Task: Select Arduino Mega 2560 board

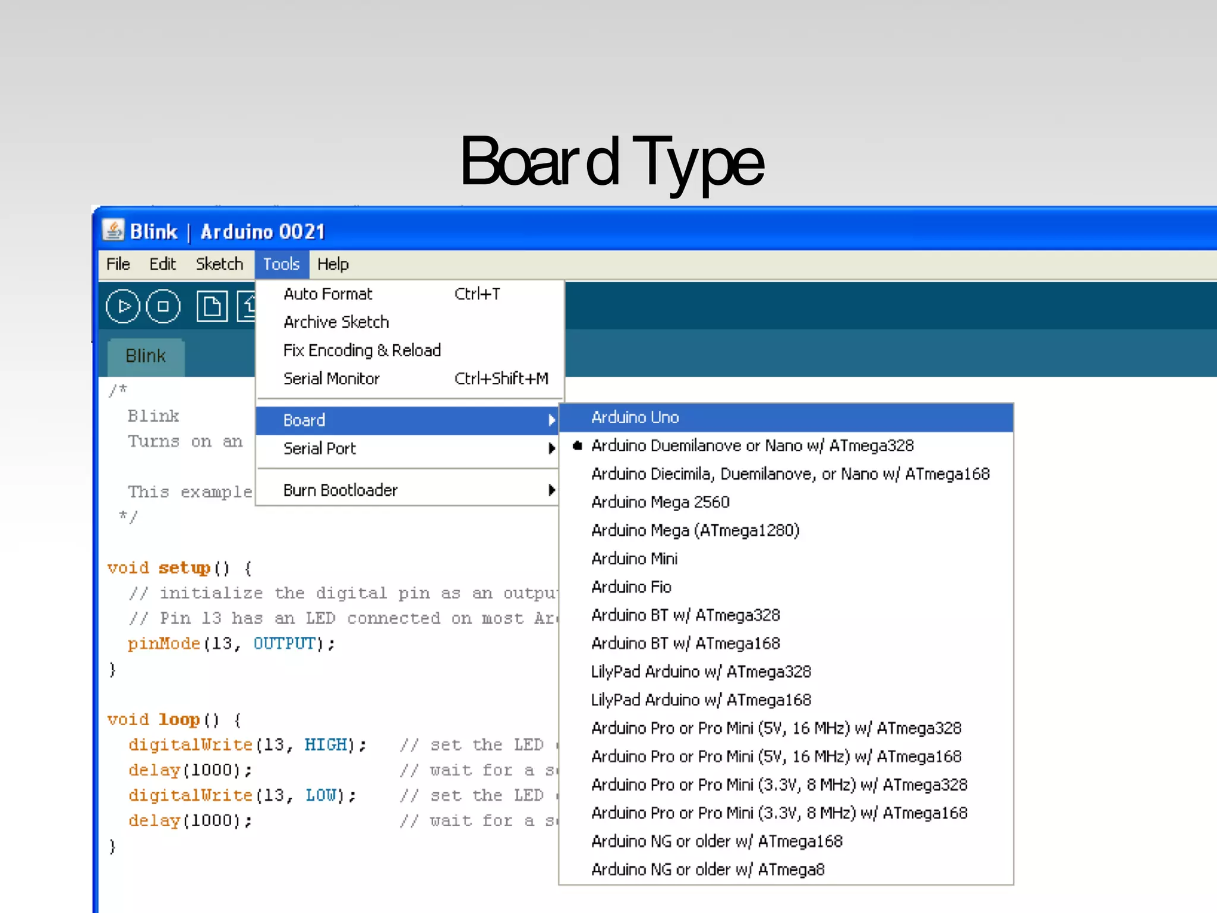Action: pyautogui.click(x=786, y=502)
